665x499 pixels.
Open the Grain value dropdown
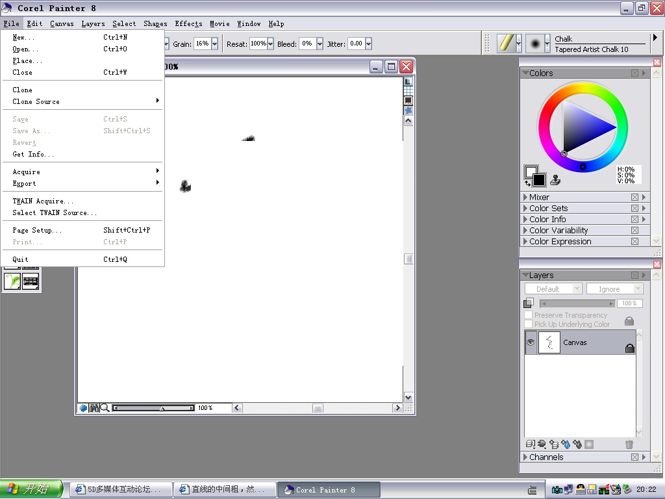[x=214, y=44]
